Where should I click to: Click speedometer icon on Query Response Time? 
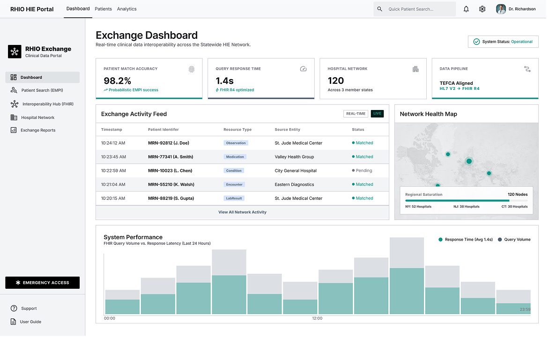point(304,69)
